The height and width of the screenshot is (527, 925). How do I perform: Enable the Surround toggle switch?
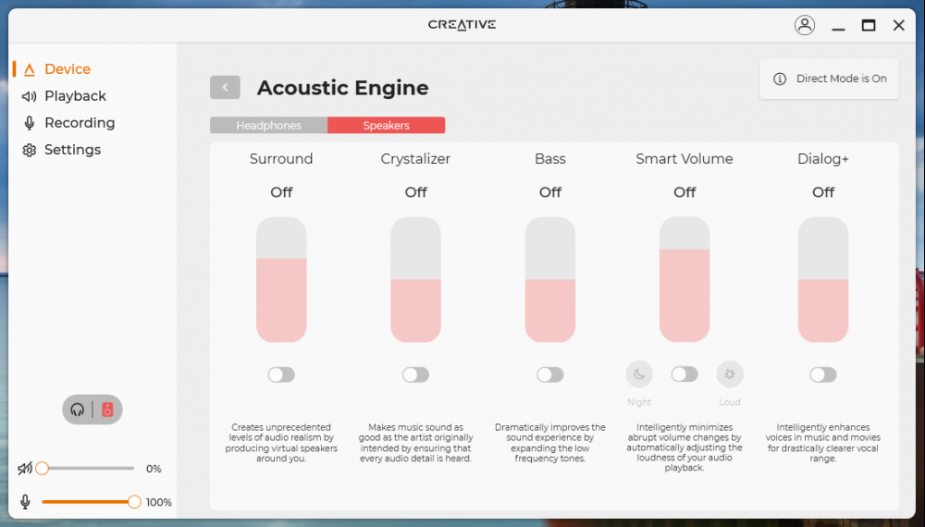pyautogui.click(x=281, y=374)
